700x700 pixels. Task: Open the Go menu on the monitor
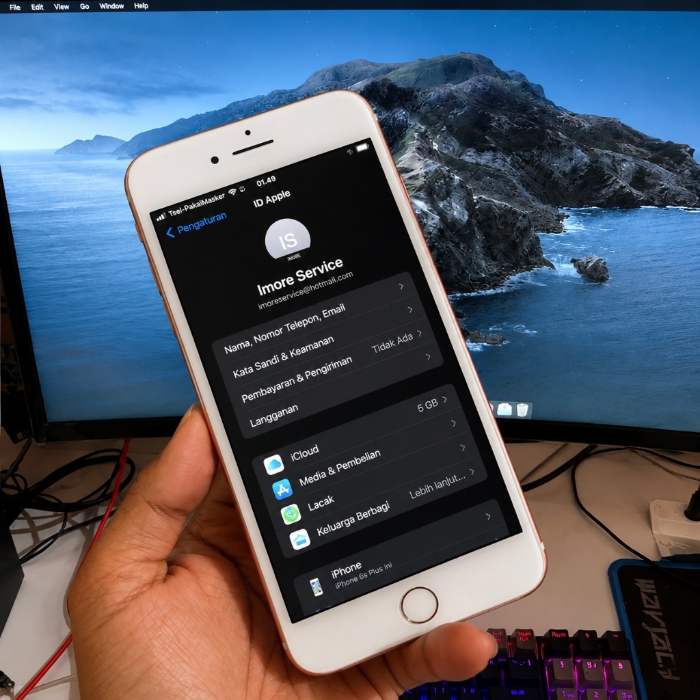tap(84, 7)
